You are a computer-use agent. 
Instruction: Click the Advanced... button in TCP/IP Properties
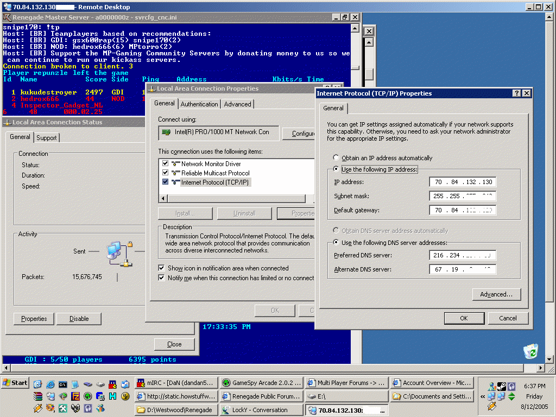tap(496, 294)
